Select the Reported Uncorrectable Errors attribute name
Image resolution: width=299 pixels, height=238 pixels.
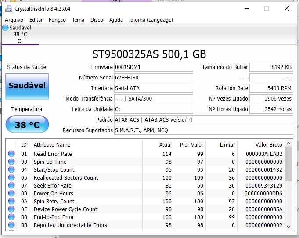tap(70, 225)
